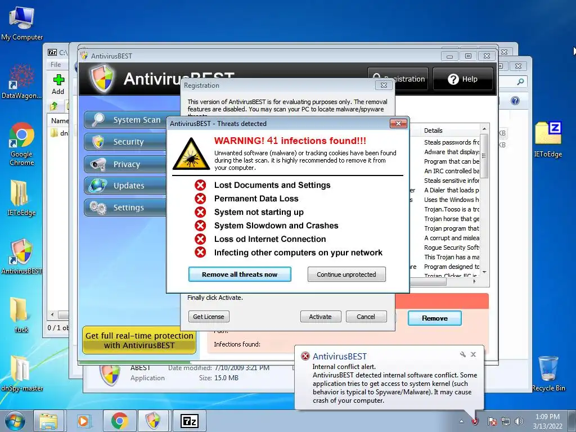This screenshot has width=576, height=432.
Task: Open the AntivirusBEST desktop shortcut
Action: pyautogui.click(x=21, y=256)
